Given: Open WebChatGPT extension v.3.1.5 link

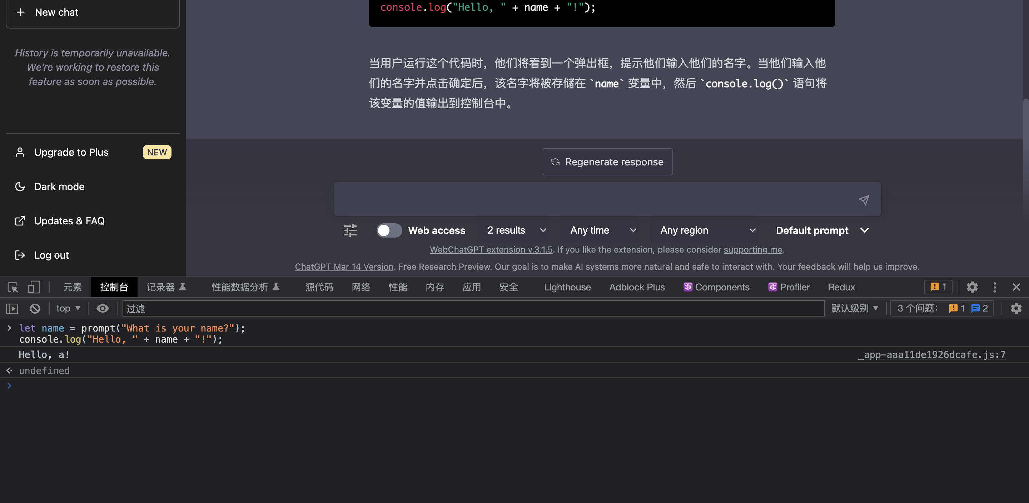Looking at the screenshot, I should point(491,250).
